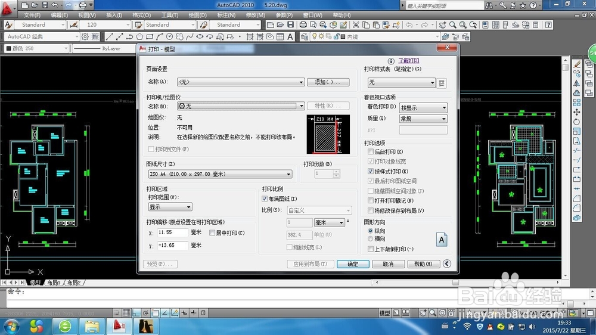Open File Explorer from the taskbar
The image size is (596, 335).
coord(92,326)
